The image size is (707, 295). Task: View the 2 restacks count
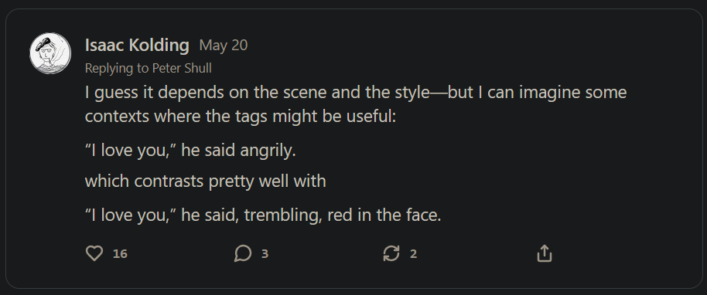point(413,253)
